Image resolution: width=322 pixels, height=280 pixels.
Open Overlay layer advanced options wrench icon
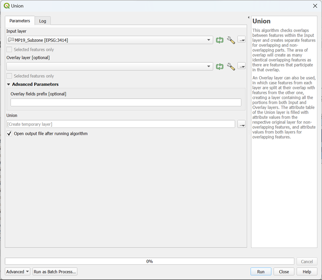231,66
